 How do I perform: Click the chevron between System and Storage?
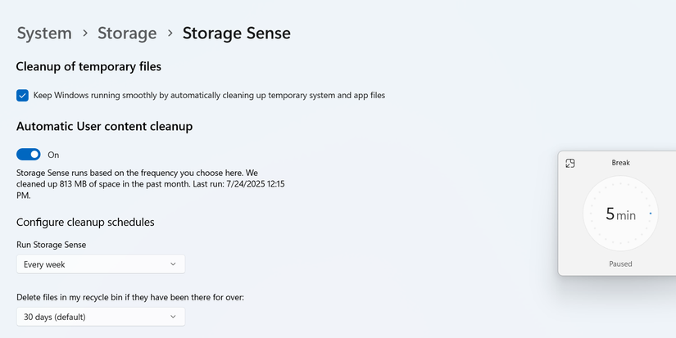tap(85, 34)
